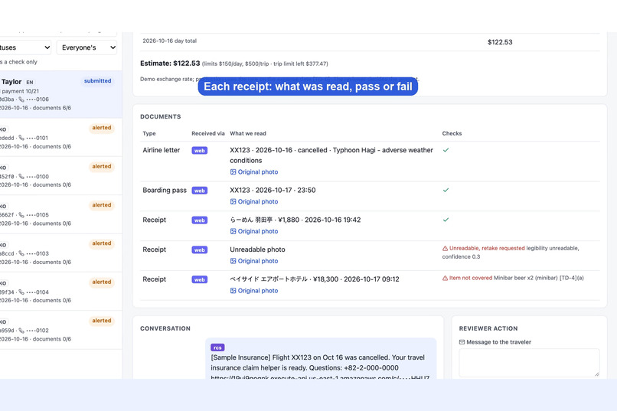Select the alerted claim with phone ····0103
Viewport: 617px width, 411px height.
(x=60, y=253)
